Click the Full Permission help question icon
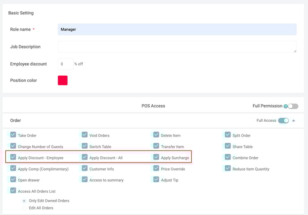 [286, 106]
